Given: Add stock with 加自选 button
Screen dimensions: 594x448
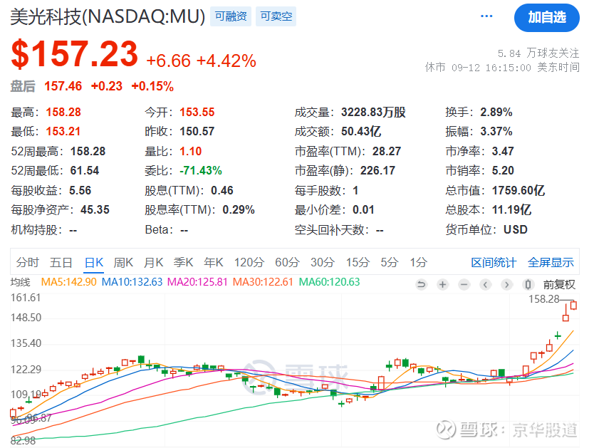Looking at the screenshot, I should click(547, 17).
